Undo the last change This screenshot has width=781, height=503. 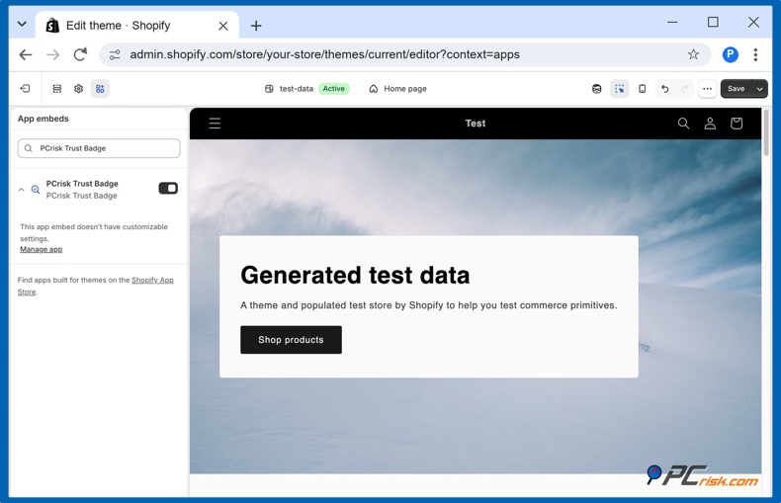click(665, 89)
